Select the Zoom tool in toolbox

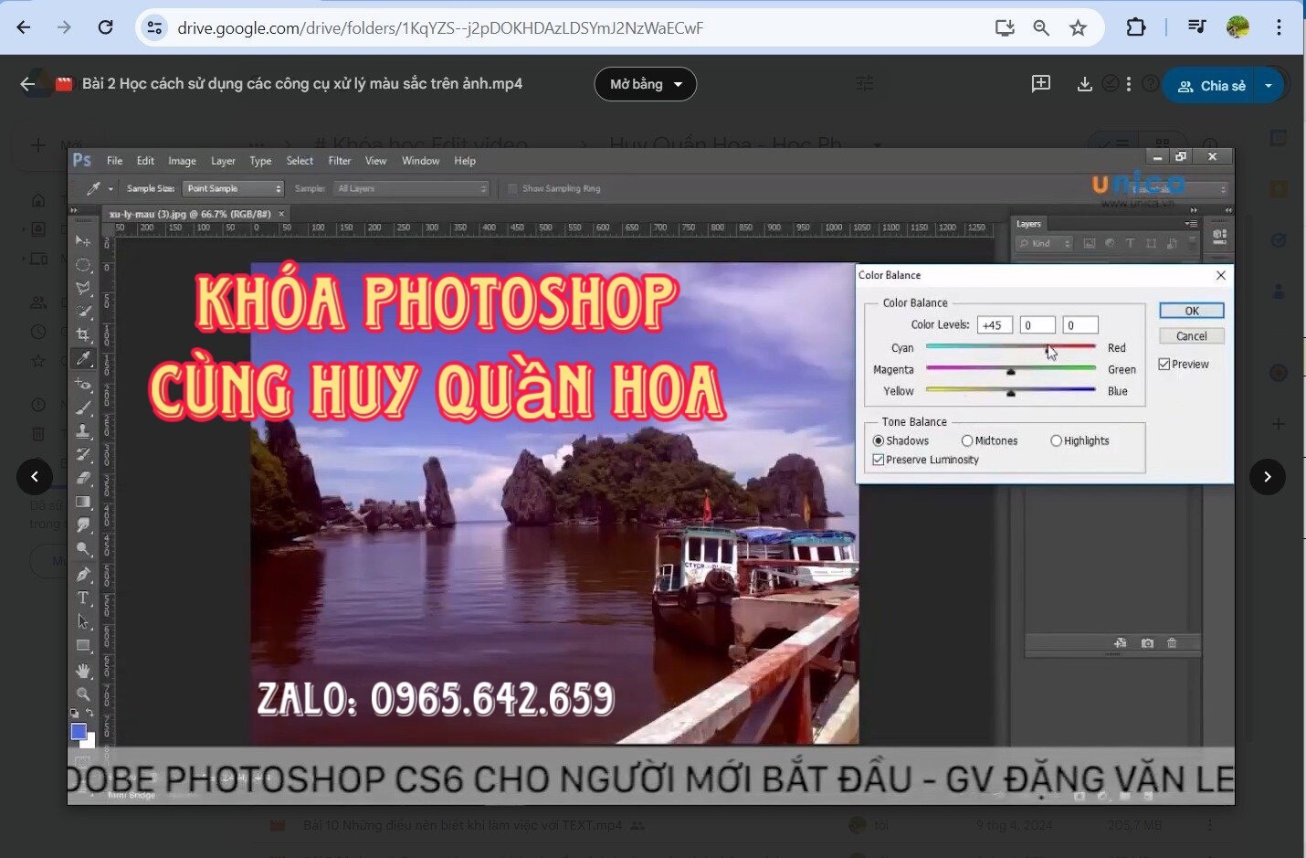point(83,694)
